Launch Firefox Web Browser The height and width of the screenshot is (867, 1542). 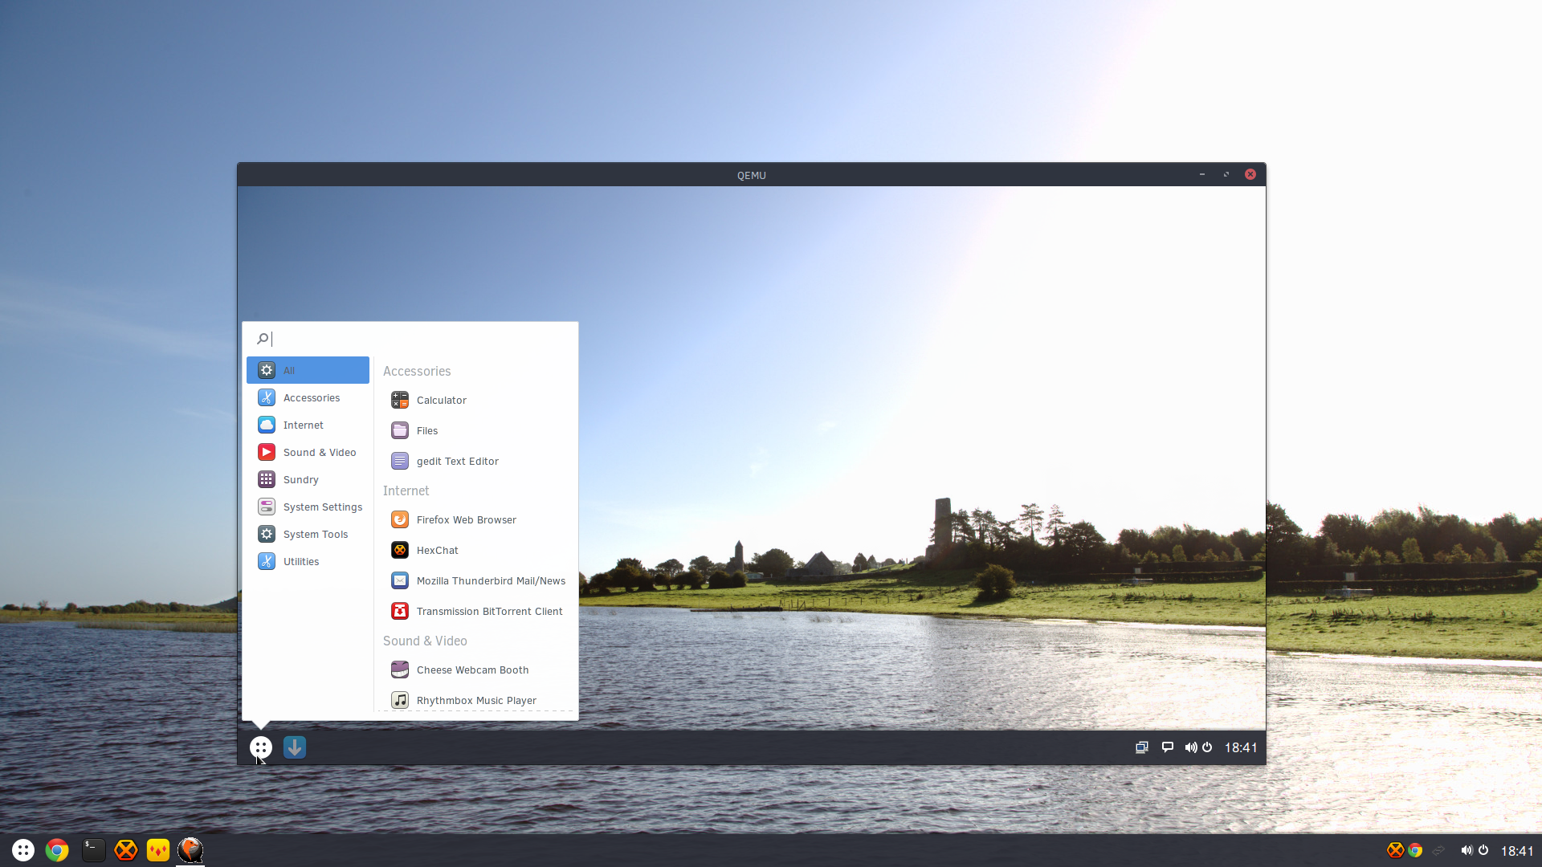[x=475, y=519]
